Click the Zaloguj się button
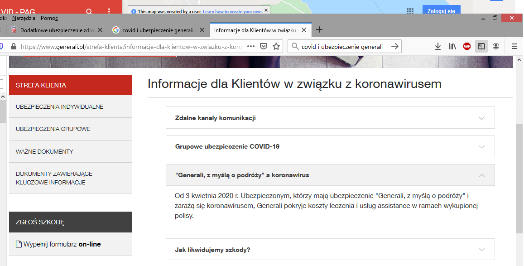 coord(441,9)
